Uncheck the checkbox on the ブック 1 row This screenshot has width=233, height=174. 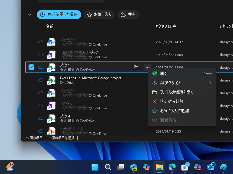pyautogui.click(x=31, y=67)
